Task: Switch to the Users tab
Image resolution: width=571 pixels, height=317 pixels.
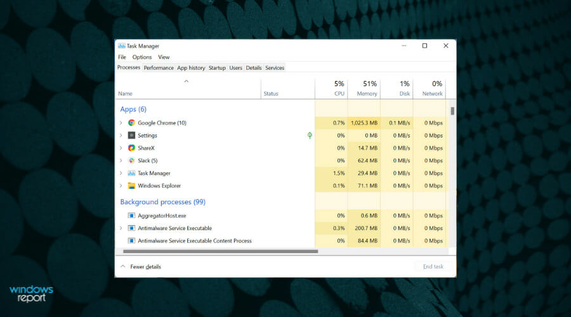Action: point(235,68)
